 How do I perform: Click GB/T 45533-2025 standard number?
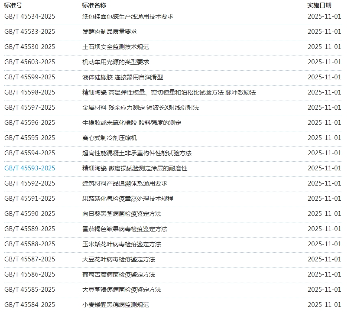pos(29,32)
